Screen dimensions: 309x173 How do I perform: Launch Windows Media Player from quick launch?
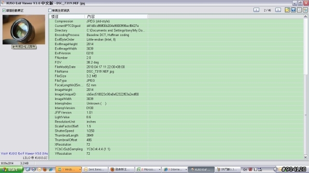click(34, 169)
